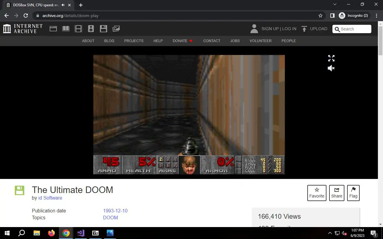Open the PROJECTS menu item
This screenshot has height=239, width=383.
point(134,41)
